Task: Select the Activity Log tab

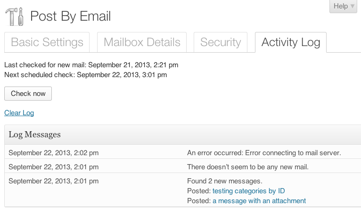Action: [291, 42]
